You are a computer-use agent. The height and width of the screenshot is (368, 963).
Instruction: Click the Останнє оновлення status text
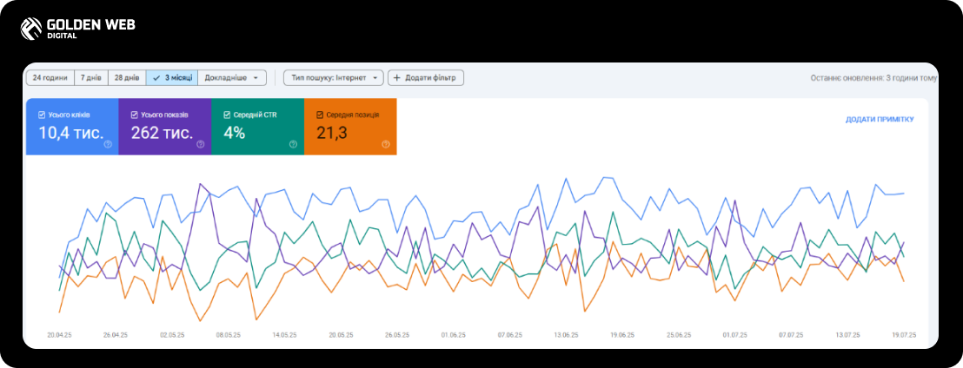pos(874,78)
